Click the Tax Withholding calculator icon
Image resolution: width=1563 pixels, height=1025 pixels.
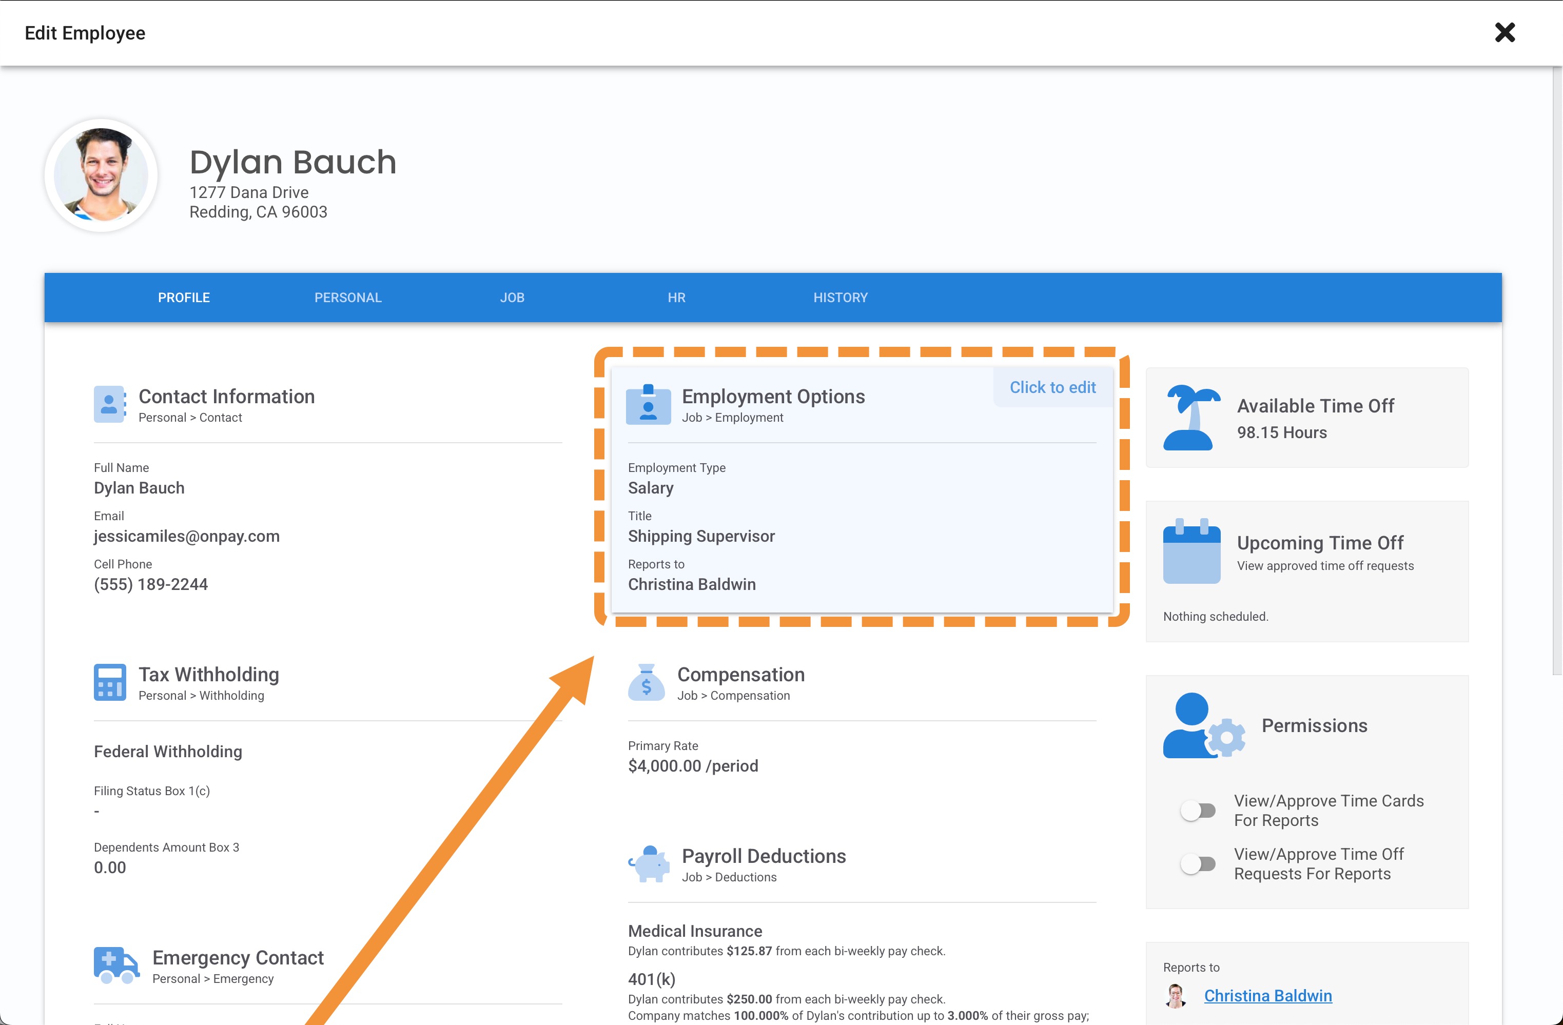pos(110,682)
